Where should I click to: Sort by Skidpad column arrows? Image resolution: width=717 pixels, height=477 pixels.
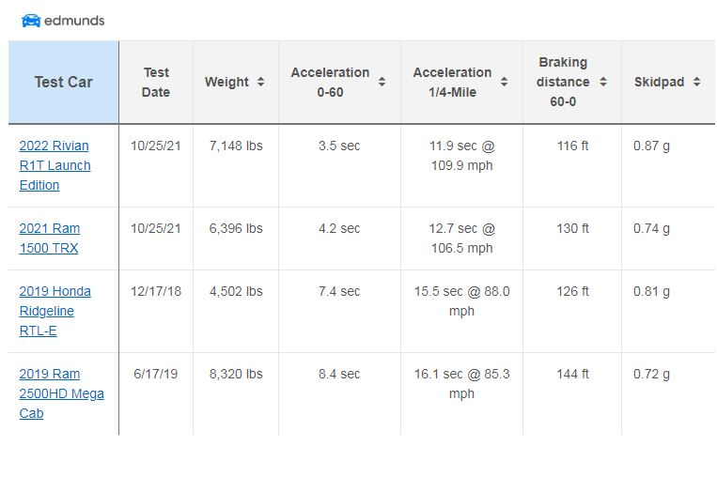click(x=696, y=83)
